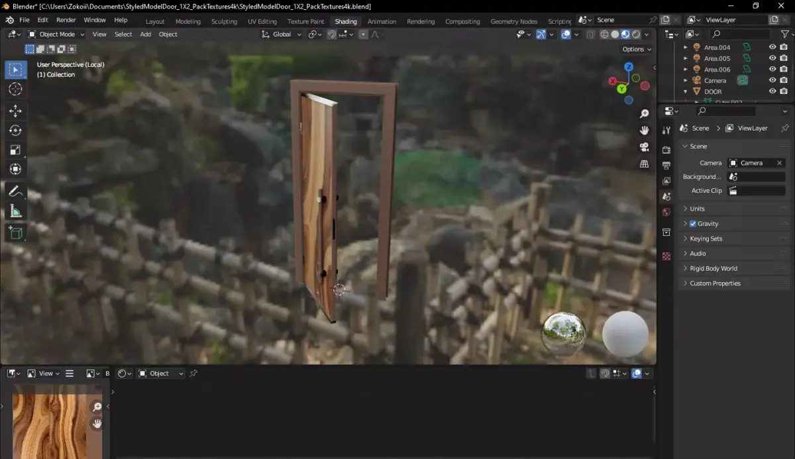The height and width of the screenshot is (459, 795).
Task: Open the shading options dropdown arrow
Action: click(x=647, y=34)
